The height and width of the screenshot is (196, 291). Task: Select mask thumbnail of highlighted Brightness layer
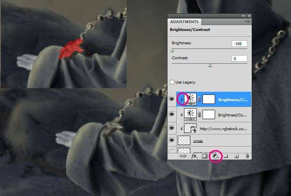click(x=209, y=99)
